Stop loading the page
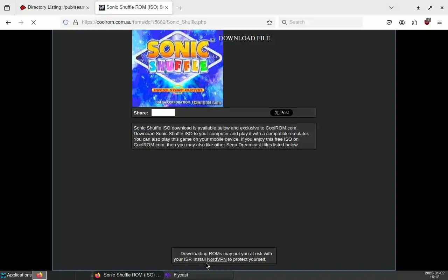 tap(34, 22)
